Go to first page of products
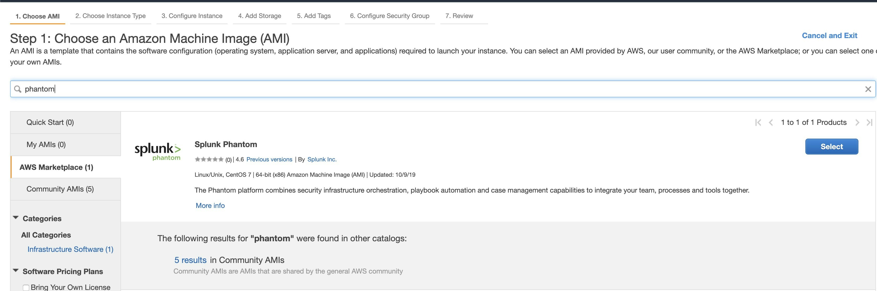Viewport: 877px width, 291px height. coord(758,122)
